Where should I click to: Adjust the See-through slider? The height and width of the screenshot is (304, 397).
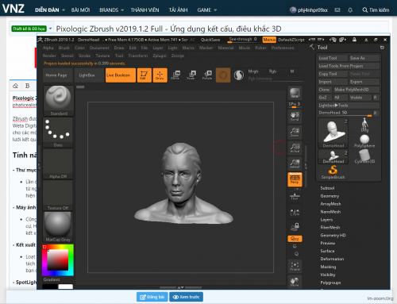[x=243, y=40]
